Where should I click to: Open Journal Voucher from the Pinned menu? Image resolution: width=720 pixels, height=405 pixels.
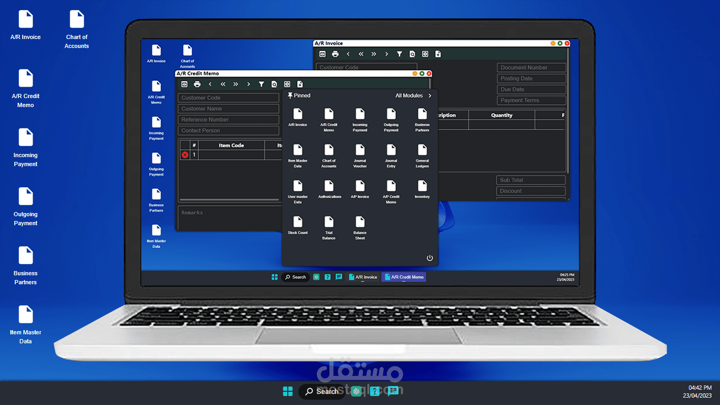pos(360,156)
